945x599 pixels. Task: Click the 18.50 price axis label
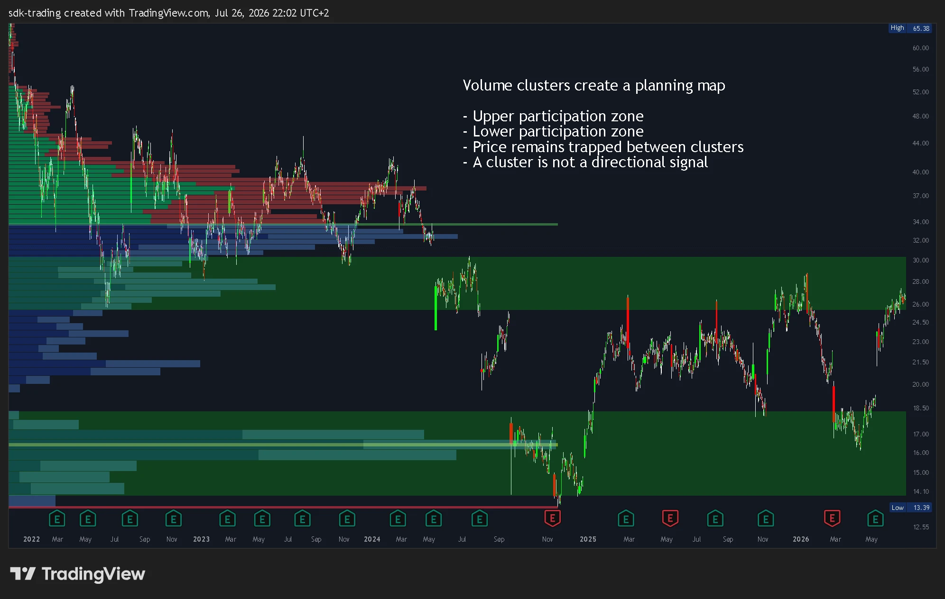tap(920, 408)
